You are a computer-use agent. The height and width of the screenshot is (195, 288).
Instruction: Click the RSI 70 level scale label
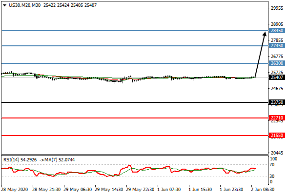click(272, 165)
